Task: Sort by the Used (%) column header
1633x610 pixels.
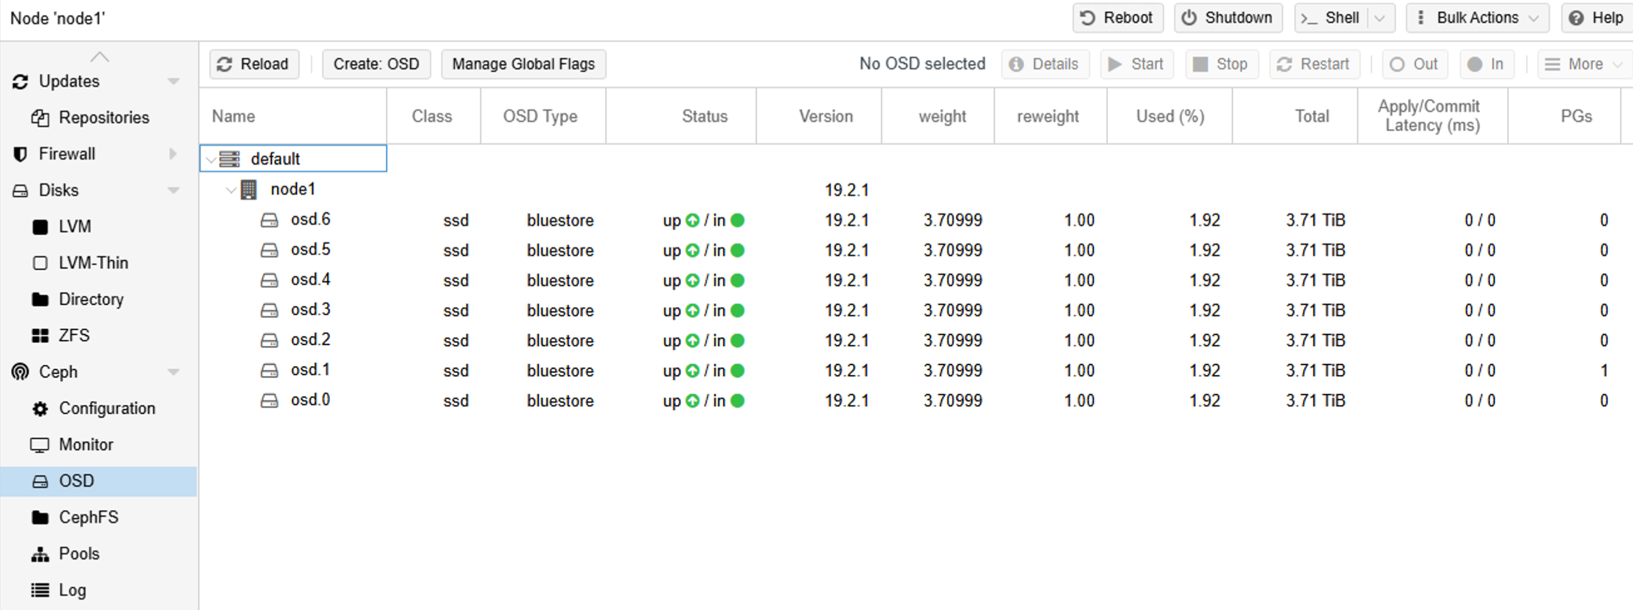Action: 1169,116
